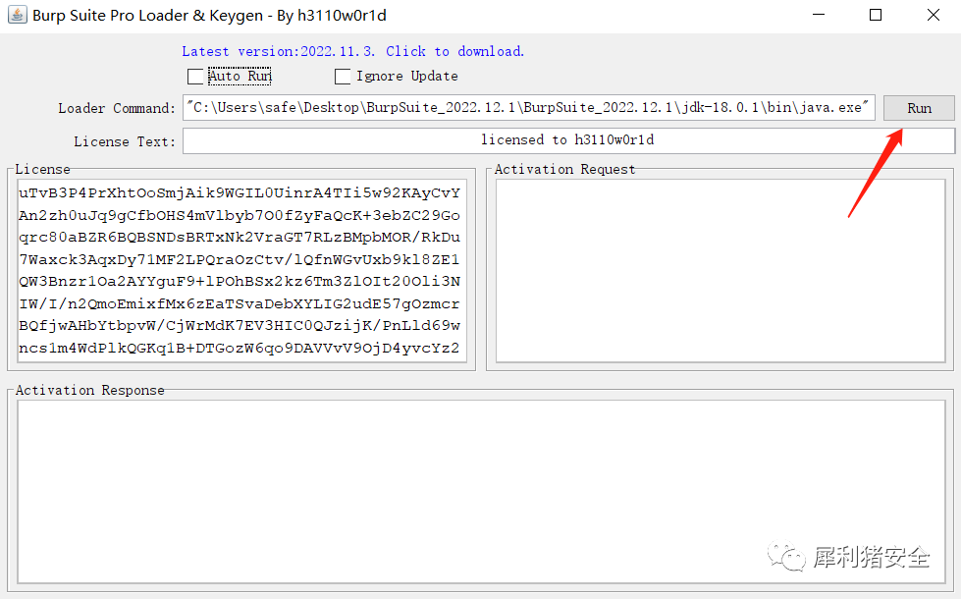Screen dimensions: 961x599
Task: Tick the Ignore Update checkbox
Action: [x=343, y=77]
